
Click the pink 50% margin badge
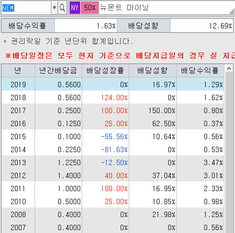(x=90, y=8)
